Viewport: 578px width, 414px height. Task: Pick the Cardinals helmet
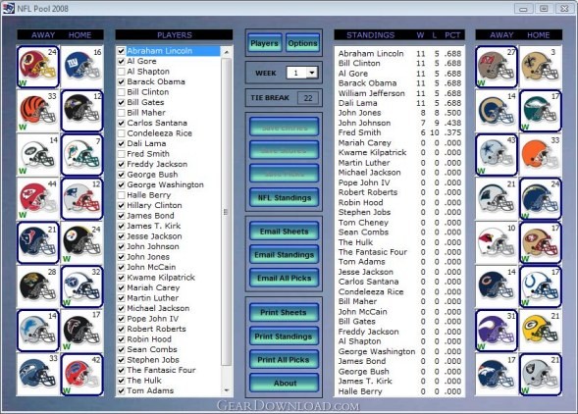[x=497, y=242]
